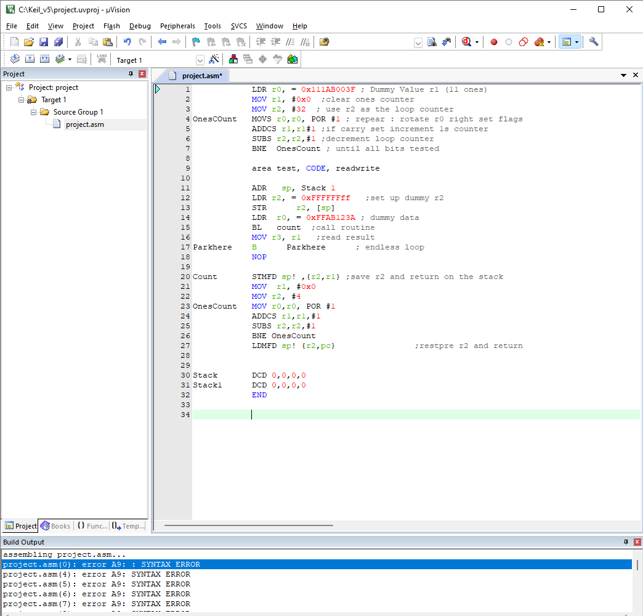Screen dimensions: 643x616
Task: Click the Build target icon
Action: (29, 59)
